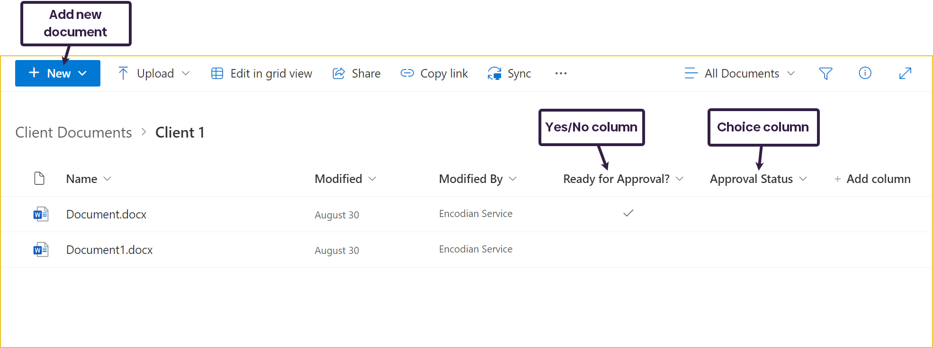Open the Document1.docx file name
This screenshot has height=348, width=933.
point(109,250)
